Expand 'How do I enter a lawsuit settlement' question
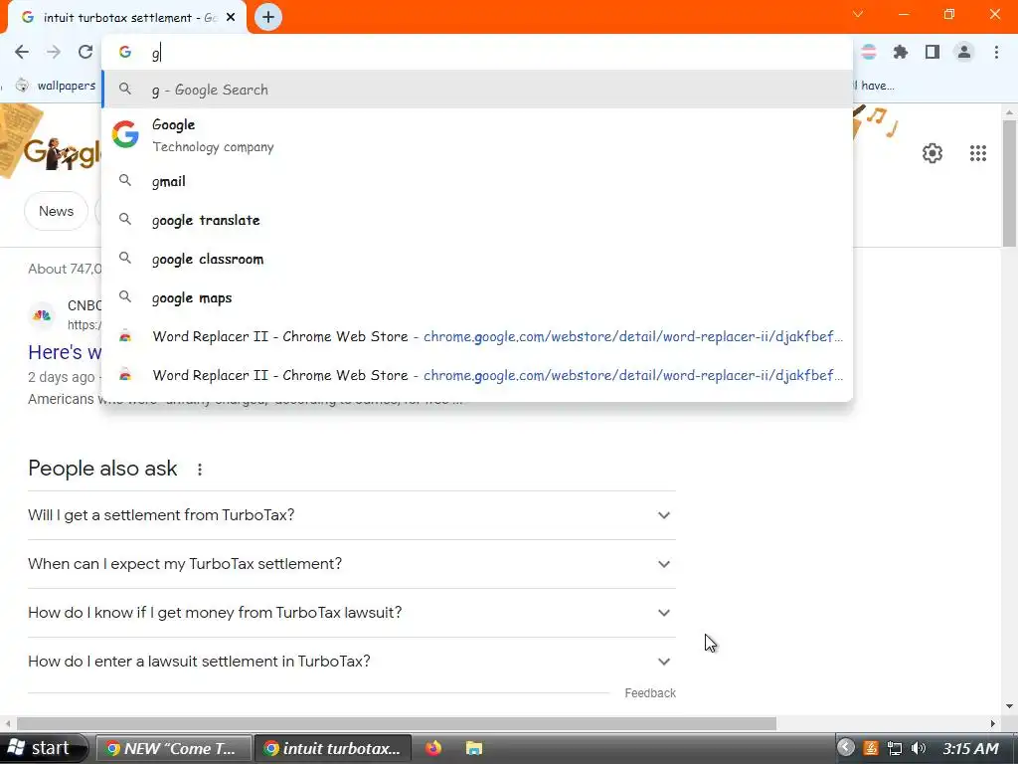The image size is (1018, 764). point(351,662)
